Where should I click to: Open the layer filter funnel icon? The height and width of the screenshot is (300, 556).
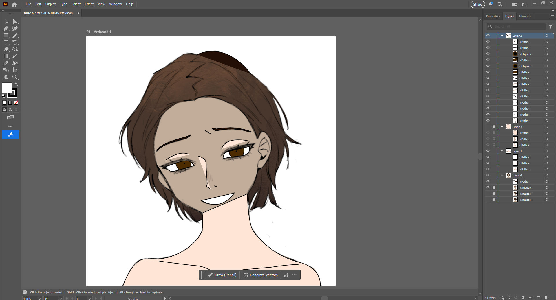pyautogui.click(x=550, y=27)
